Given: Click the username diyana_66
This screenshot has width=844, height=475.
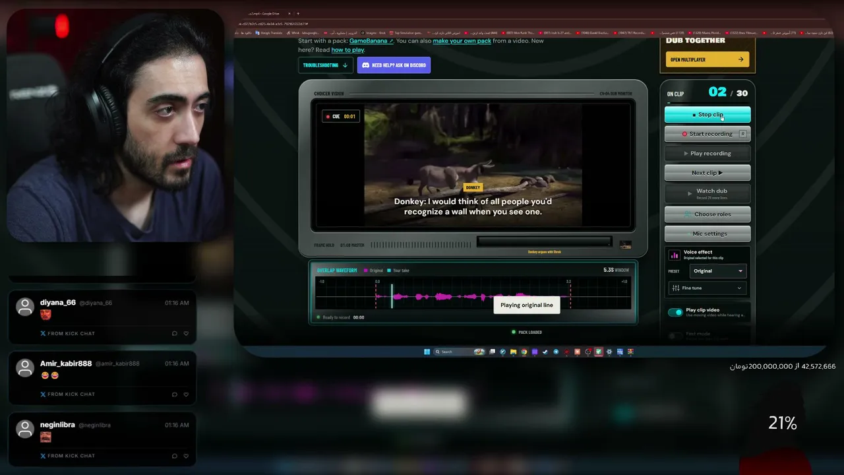Looking at the screenshot, I should tap(58, 302).
